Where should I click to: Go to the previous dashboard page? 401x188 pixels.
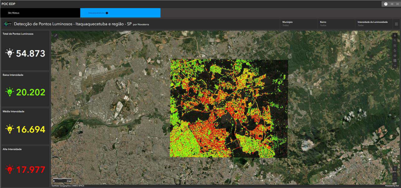(392, 4)
